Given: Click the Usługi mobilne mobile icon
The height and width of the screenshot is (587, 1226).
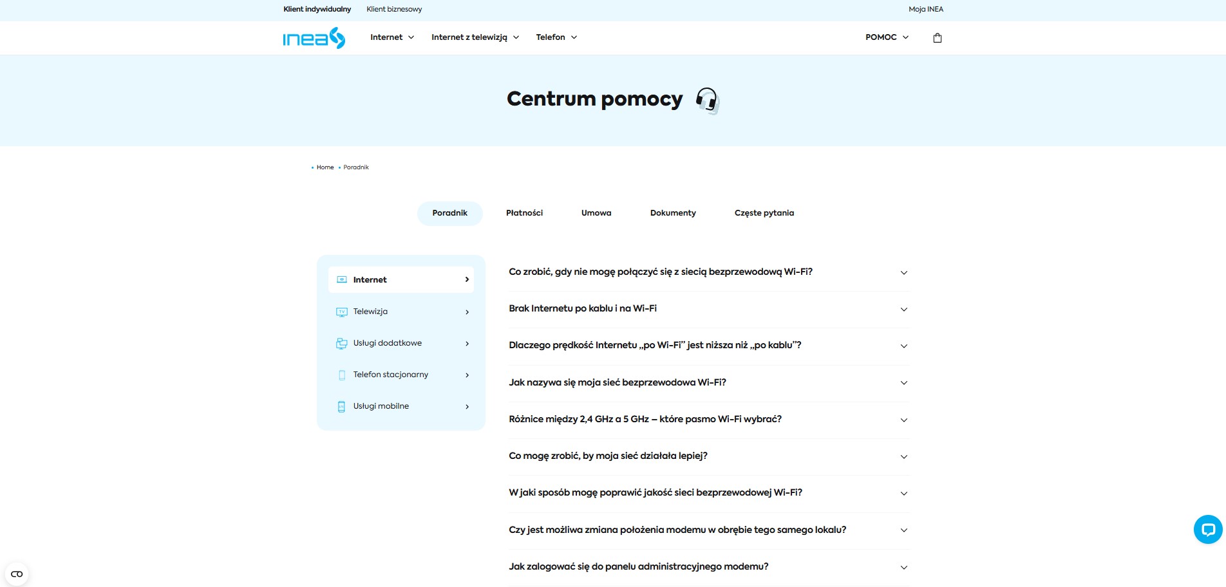Looking at the screenshot, I should point(342,407).
